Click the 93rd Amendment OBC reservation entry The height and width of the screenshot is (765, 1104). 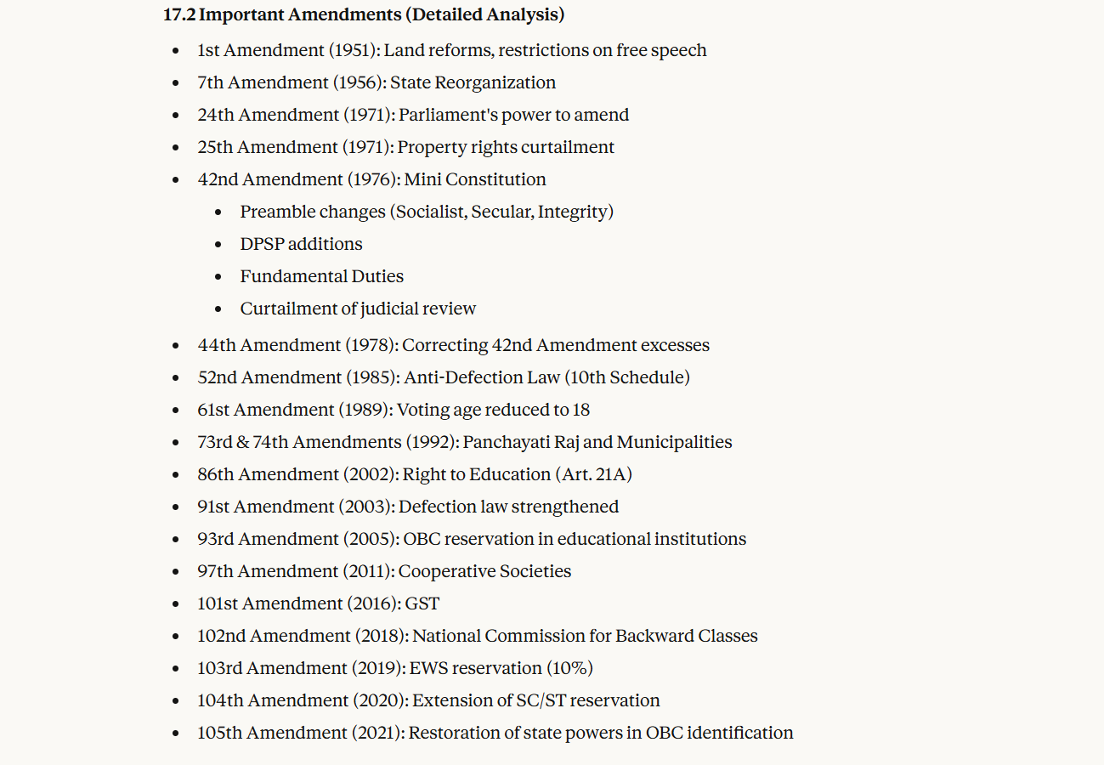point(472,539)
